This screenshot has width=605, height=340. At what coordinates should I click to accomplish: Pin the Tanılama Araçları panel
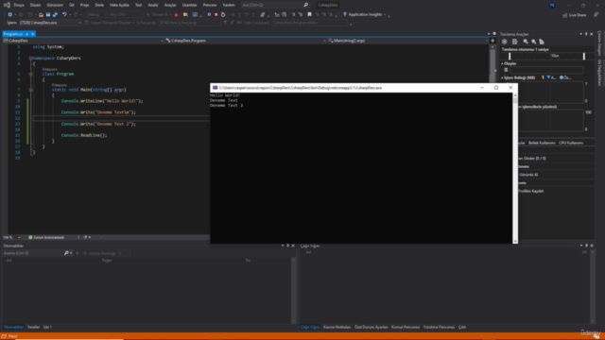(586, 34)
